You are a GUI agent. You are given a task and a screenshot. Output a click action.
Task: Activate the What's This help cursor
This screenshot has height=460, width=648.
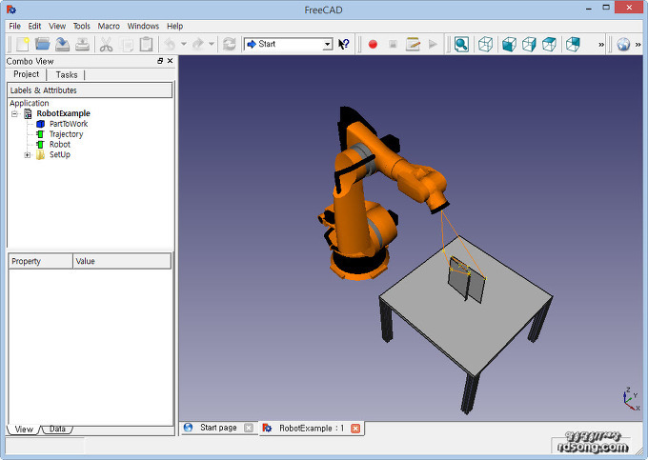coord(344,44)
